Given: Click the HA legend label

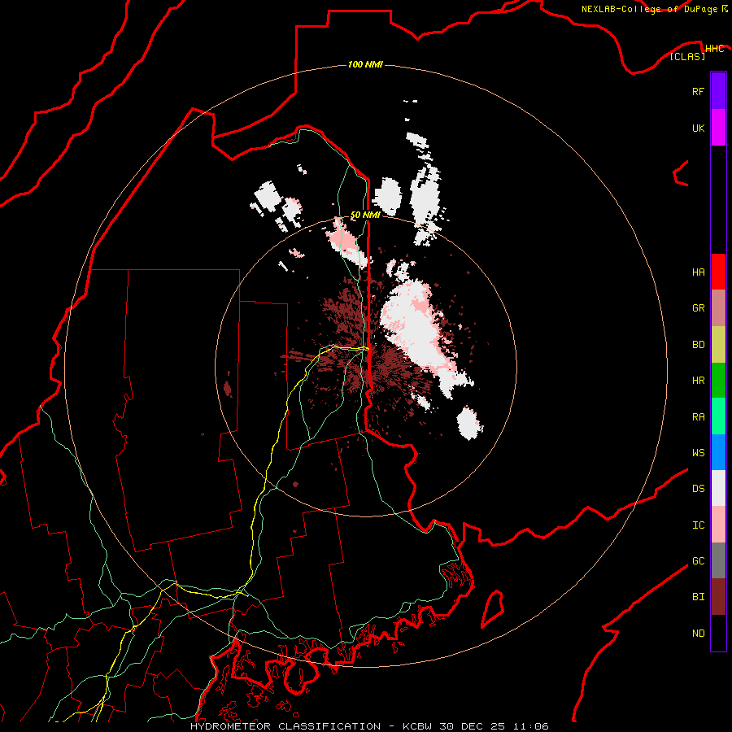Looking at the screenshot, I should click(x=698, y=272).
